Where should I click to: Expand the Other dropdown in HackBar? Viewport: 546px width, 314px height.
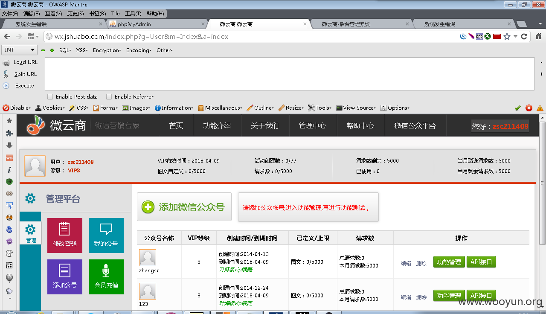[165, 50]
